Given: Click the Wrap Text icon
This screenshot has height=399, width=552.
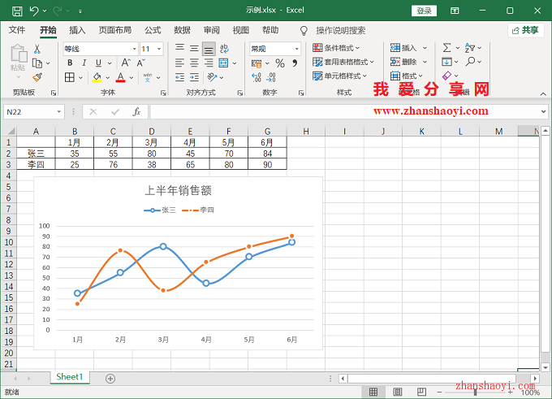Looking at the screenshot, I should click(224, 48).
